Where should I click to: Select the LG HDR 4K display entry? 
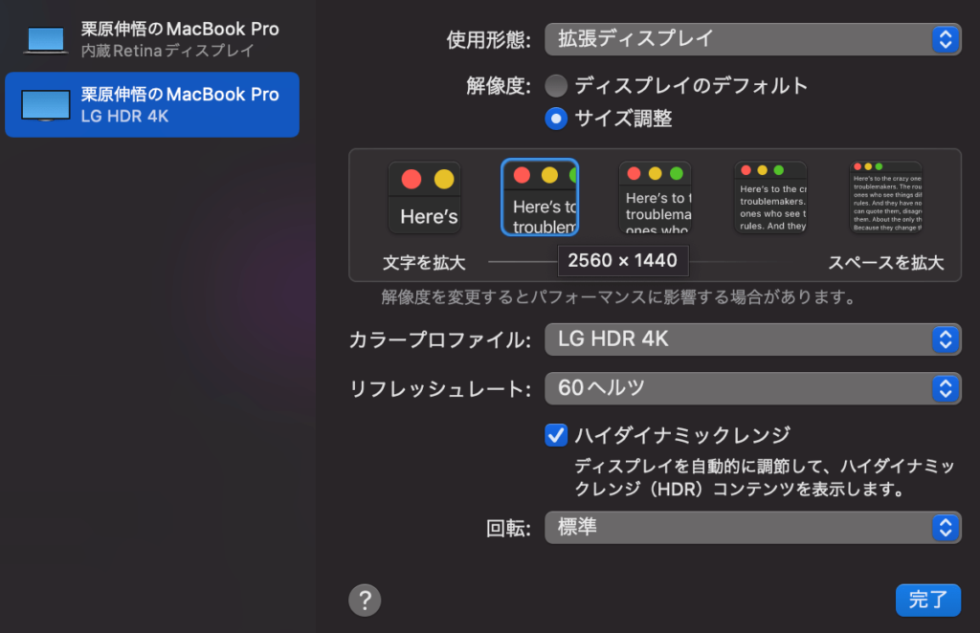[x=152, y=104]
